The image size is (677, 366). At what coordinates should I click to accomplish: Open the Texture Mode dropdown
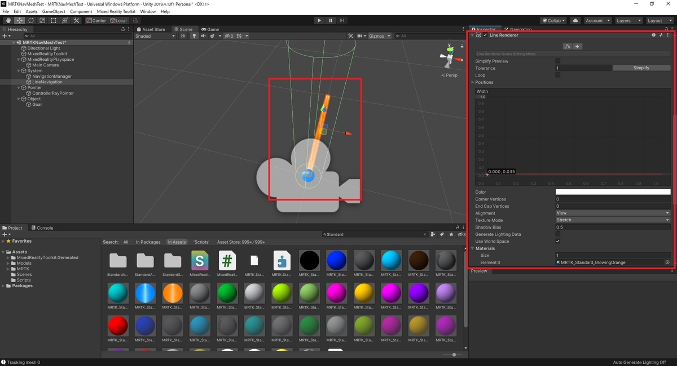click(613, 220)
